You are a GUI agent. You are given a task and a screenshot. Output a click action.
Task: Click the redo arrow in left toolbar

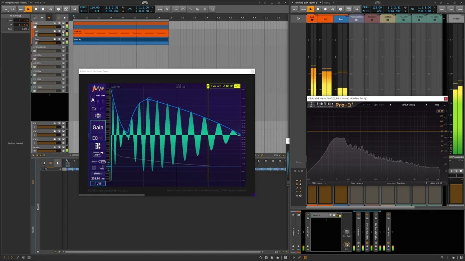pyautogui.click(x=190, y=9)
